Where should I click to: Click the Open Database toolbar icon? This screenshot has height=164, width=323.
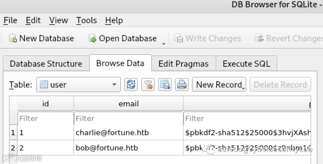93,39
